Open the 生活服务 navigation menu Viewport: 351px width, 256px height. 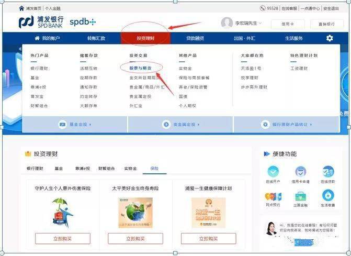(294, 38)
